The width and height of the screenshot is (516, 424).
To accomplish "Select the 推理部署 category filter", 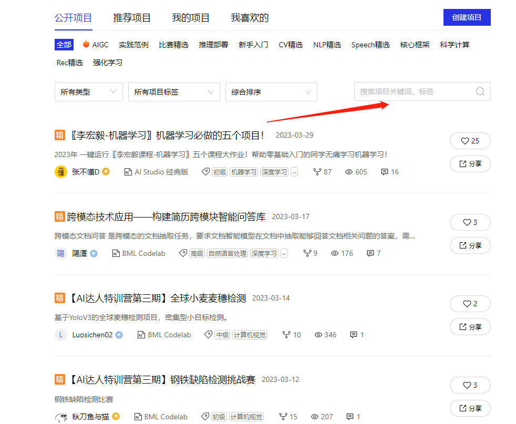I will tap(213, 45).
